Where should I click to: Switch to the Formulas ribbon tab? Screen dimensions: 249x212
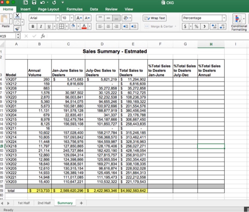[x=74, y=9]
